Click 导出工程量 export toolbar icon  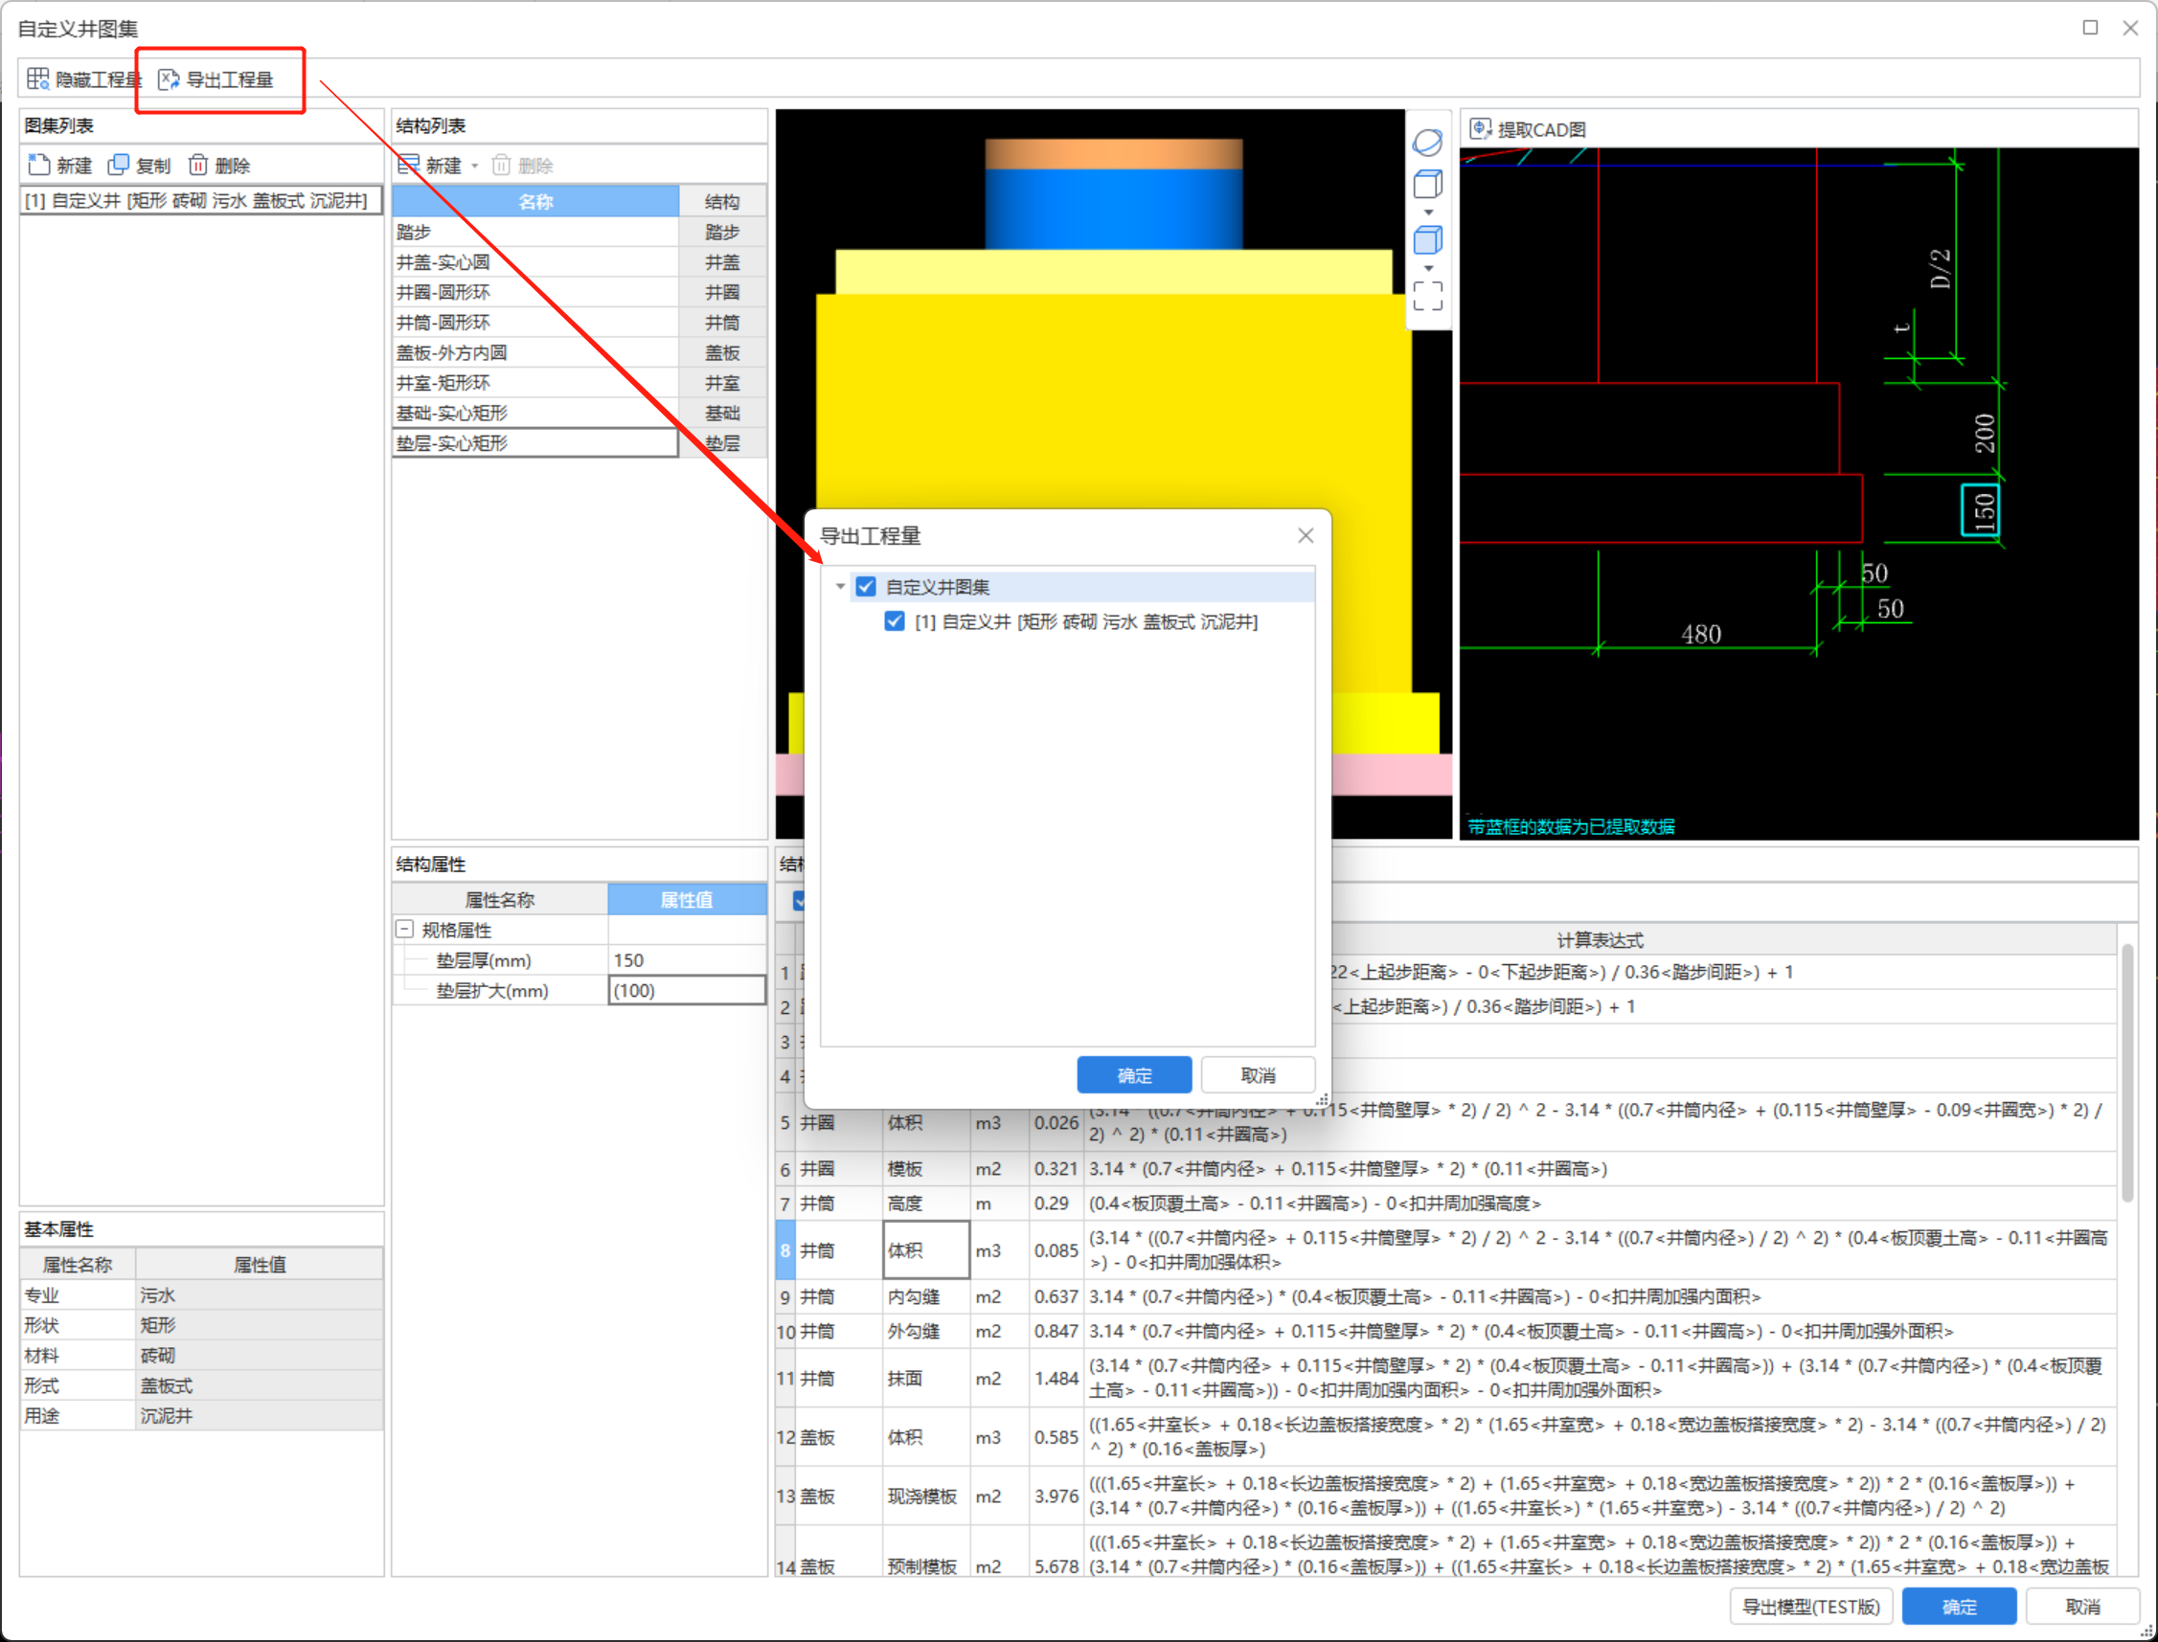pos(170,79)
